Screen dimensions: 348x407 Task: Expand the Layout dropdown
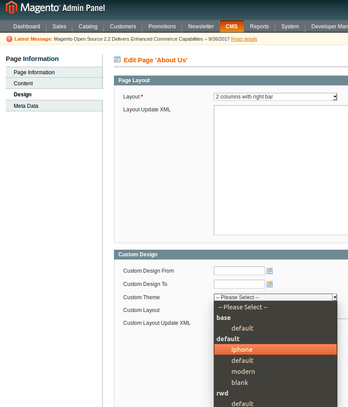[x=275, y=97]
